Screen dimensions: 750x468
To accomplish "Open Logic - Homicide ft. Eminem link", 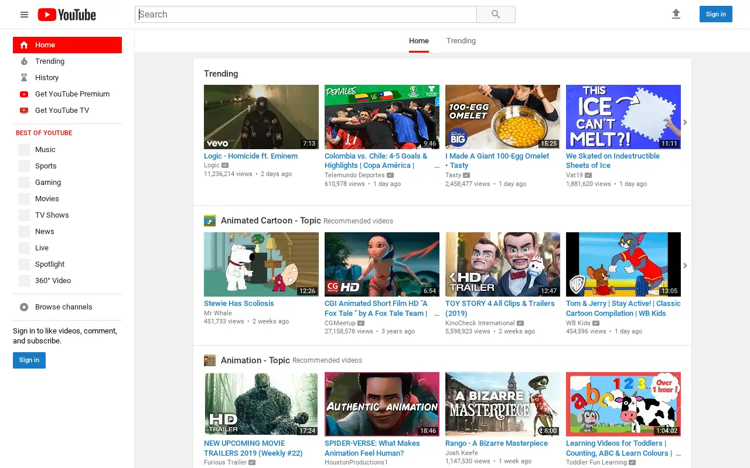I will click(251, 156).
